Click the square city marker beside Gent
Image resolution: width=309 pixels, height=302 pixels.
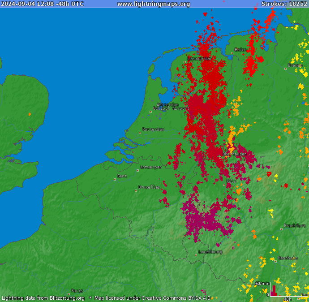(115, 179)
